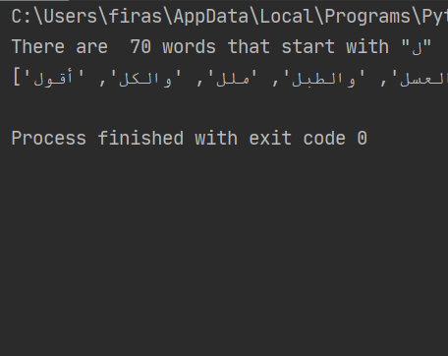Click the exit code value 0
This screenshot has width=448, height=356.
362,139
